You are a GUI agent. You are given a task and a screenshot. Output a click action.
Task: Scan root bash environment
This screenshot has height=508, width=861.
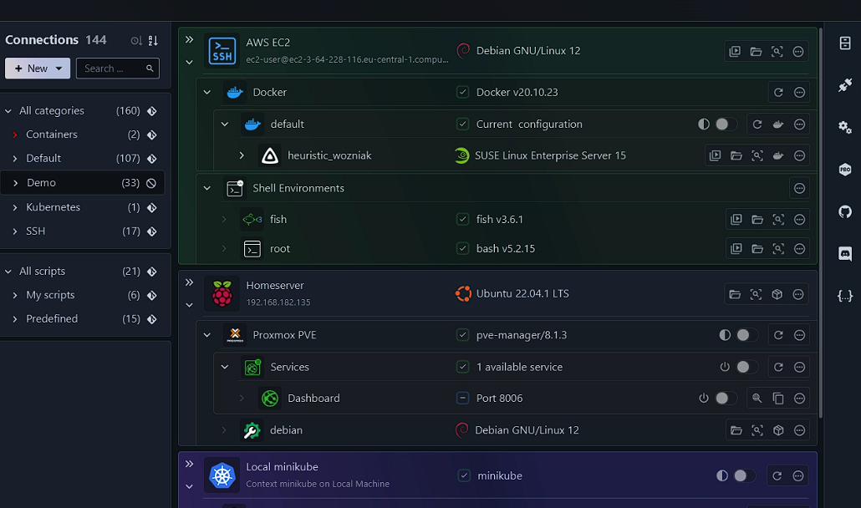[x=778, y=249]
